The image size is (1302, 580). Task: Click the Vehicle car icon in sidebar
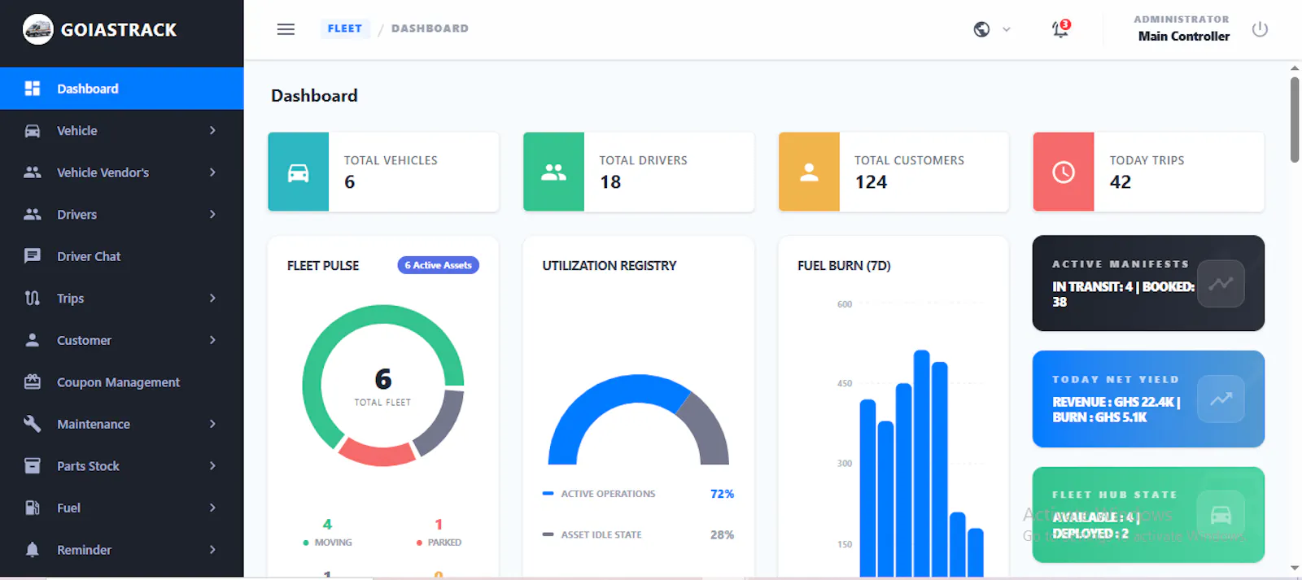[33, 131]
